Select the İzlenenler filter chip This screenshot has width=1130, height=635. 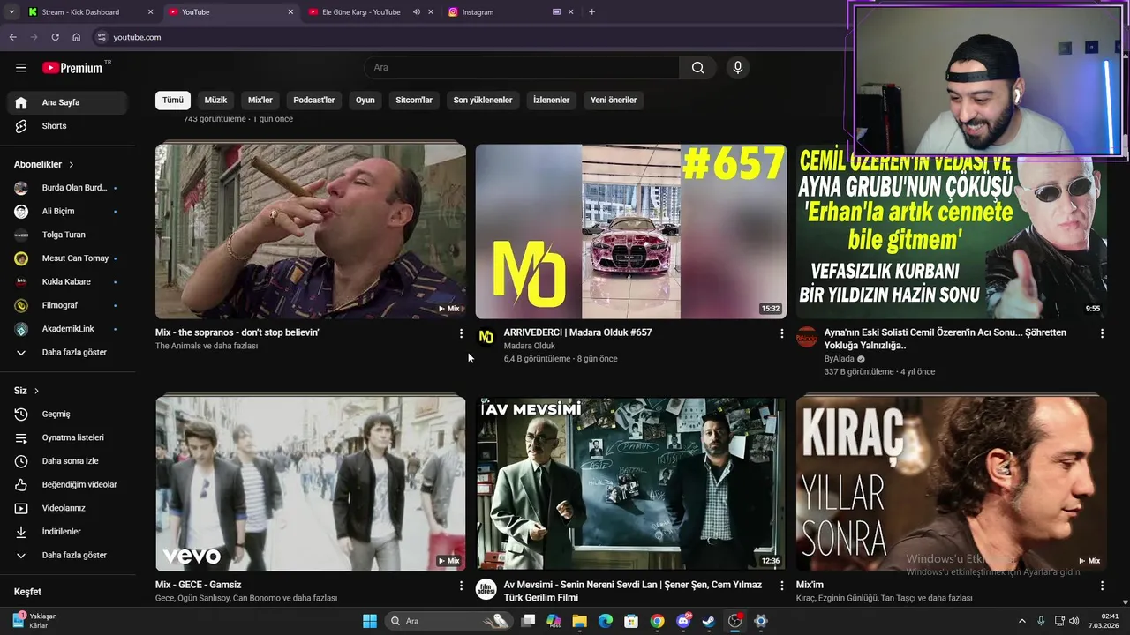point(552,101)
